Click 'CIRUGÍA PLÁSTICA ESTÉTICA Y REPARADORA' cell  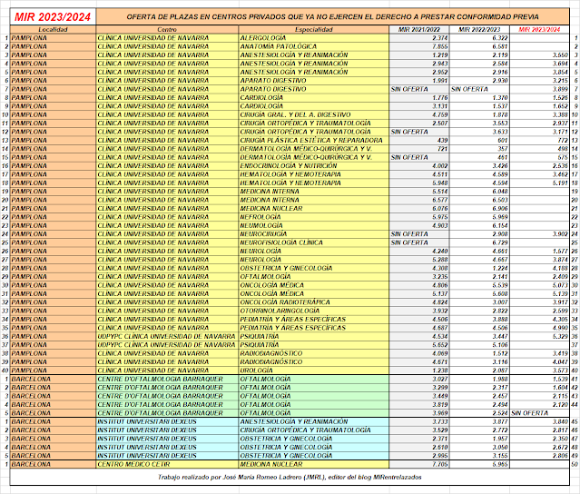[314, 140]
